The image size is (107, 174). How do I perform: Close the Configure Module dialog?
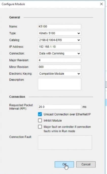(x=101, y=4)
